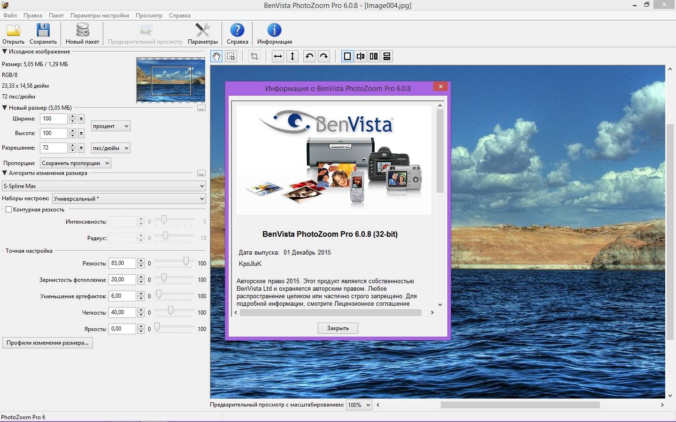Flip the image vertically
676x422 pixels.
point(292,56)
